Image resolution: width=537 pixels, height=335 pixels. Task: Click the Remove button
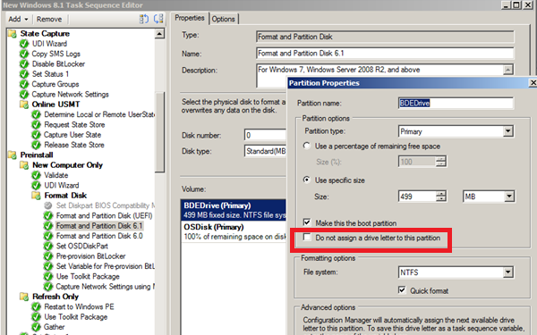[x=49, y=19]
